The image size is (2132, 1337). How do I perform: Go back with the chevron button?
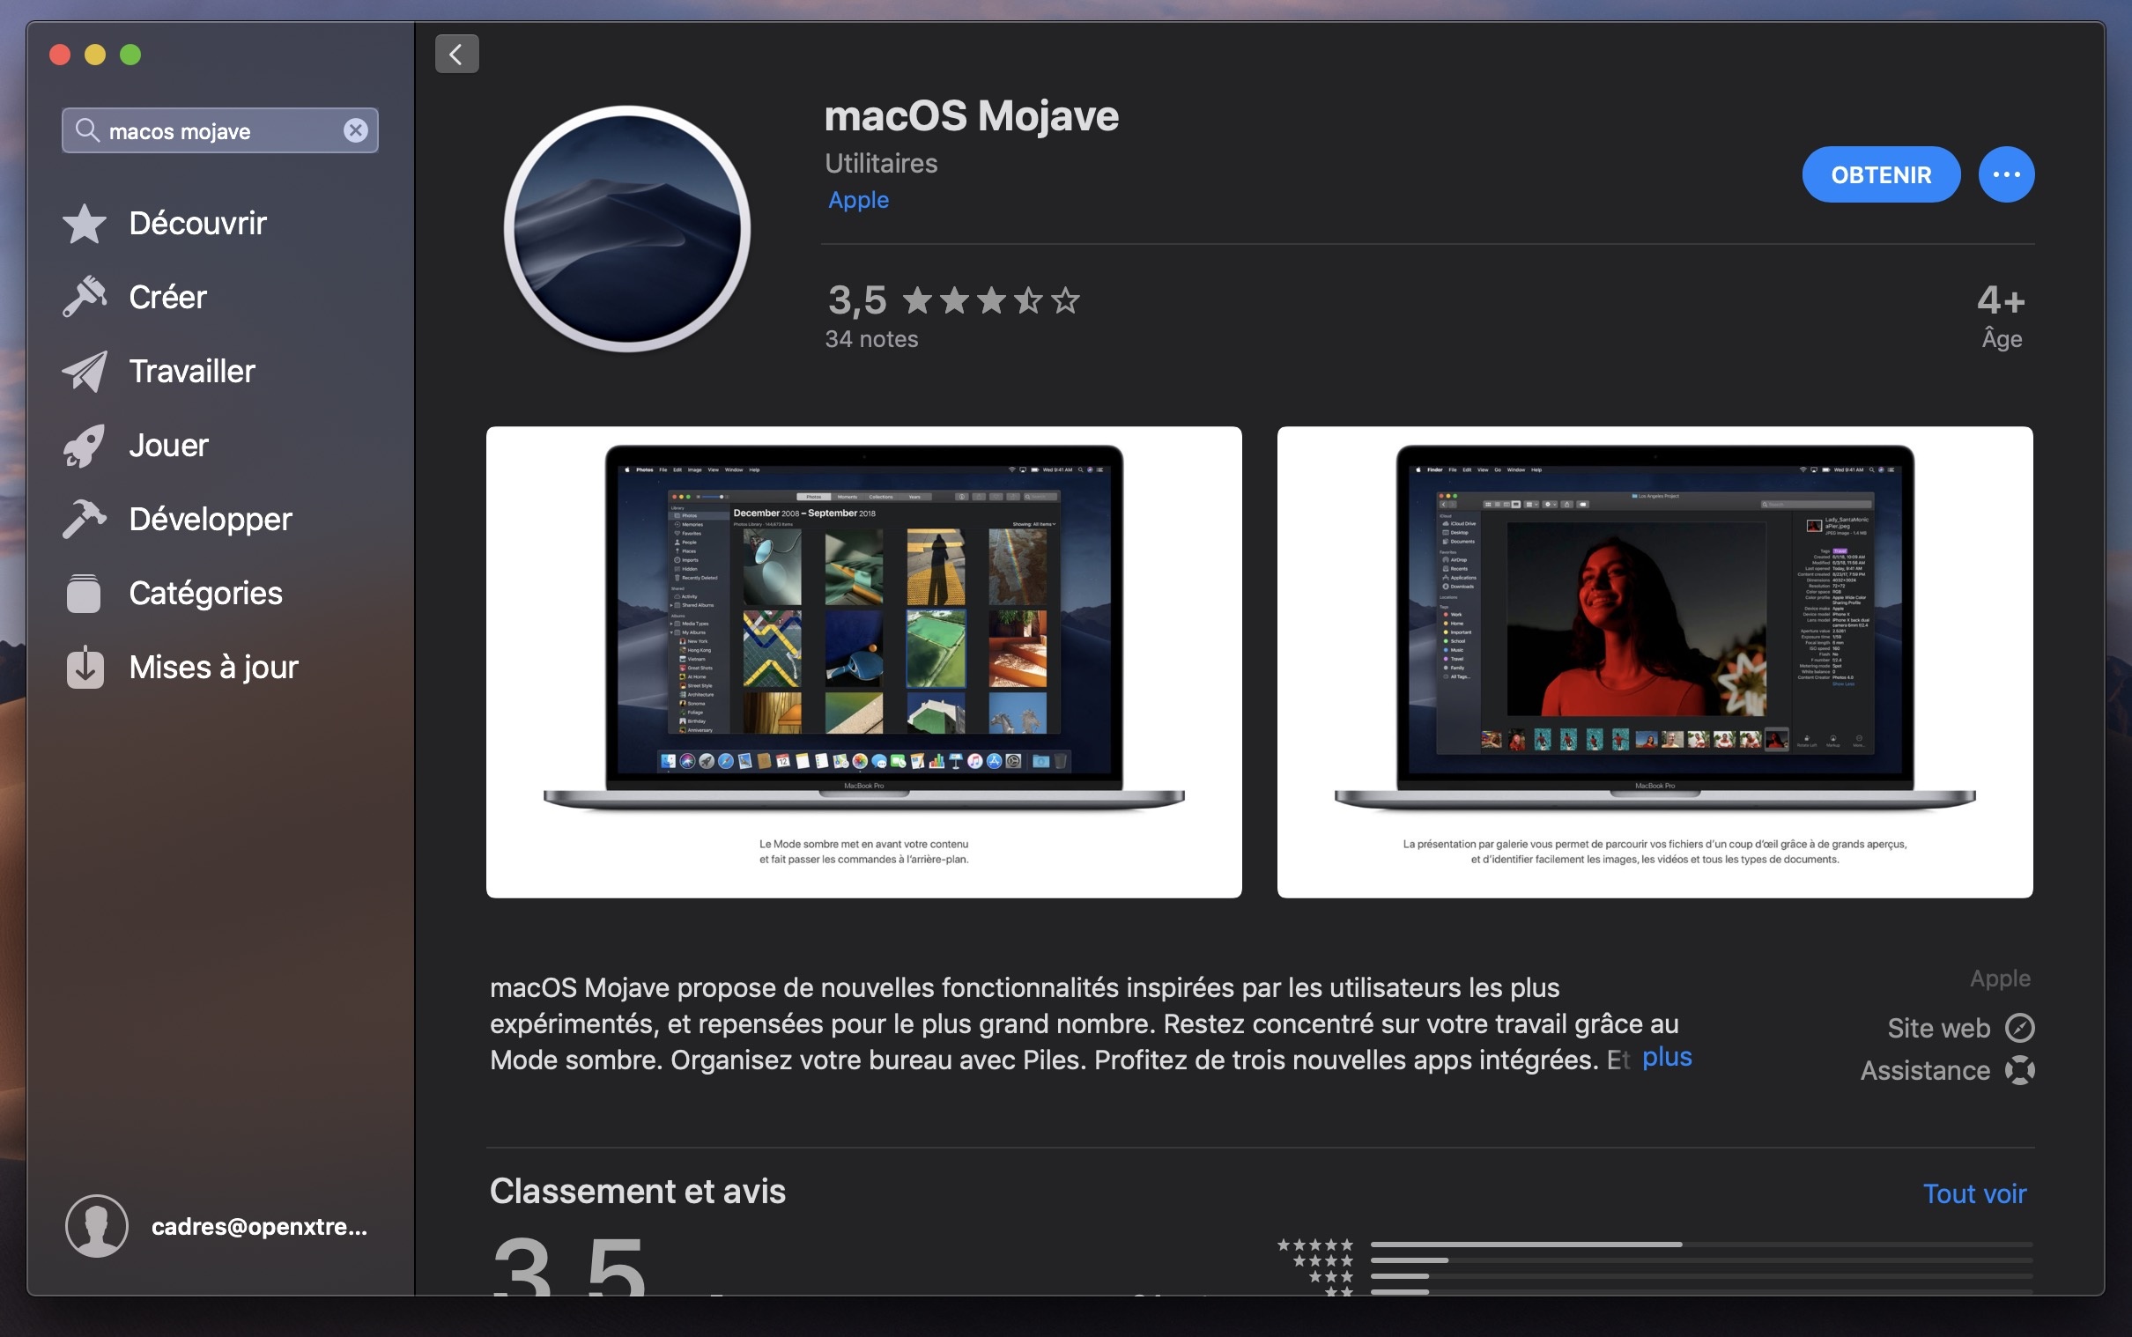coord(456,55)
